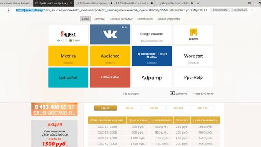Click the 'Цена за сваю' column header
Screen dimensions: 261x147
pos(138,120)
